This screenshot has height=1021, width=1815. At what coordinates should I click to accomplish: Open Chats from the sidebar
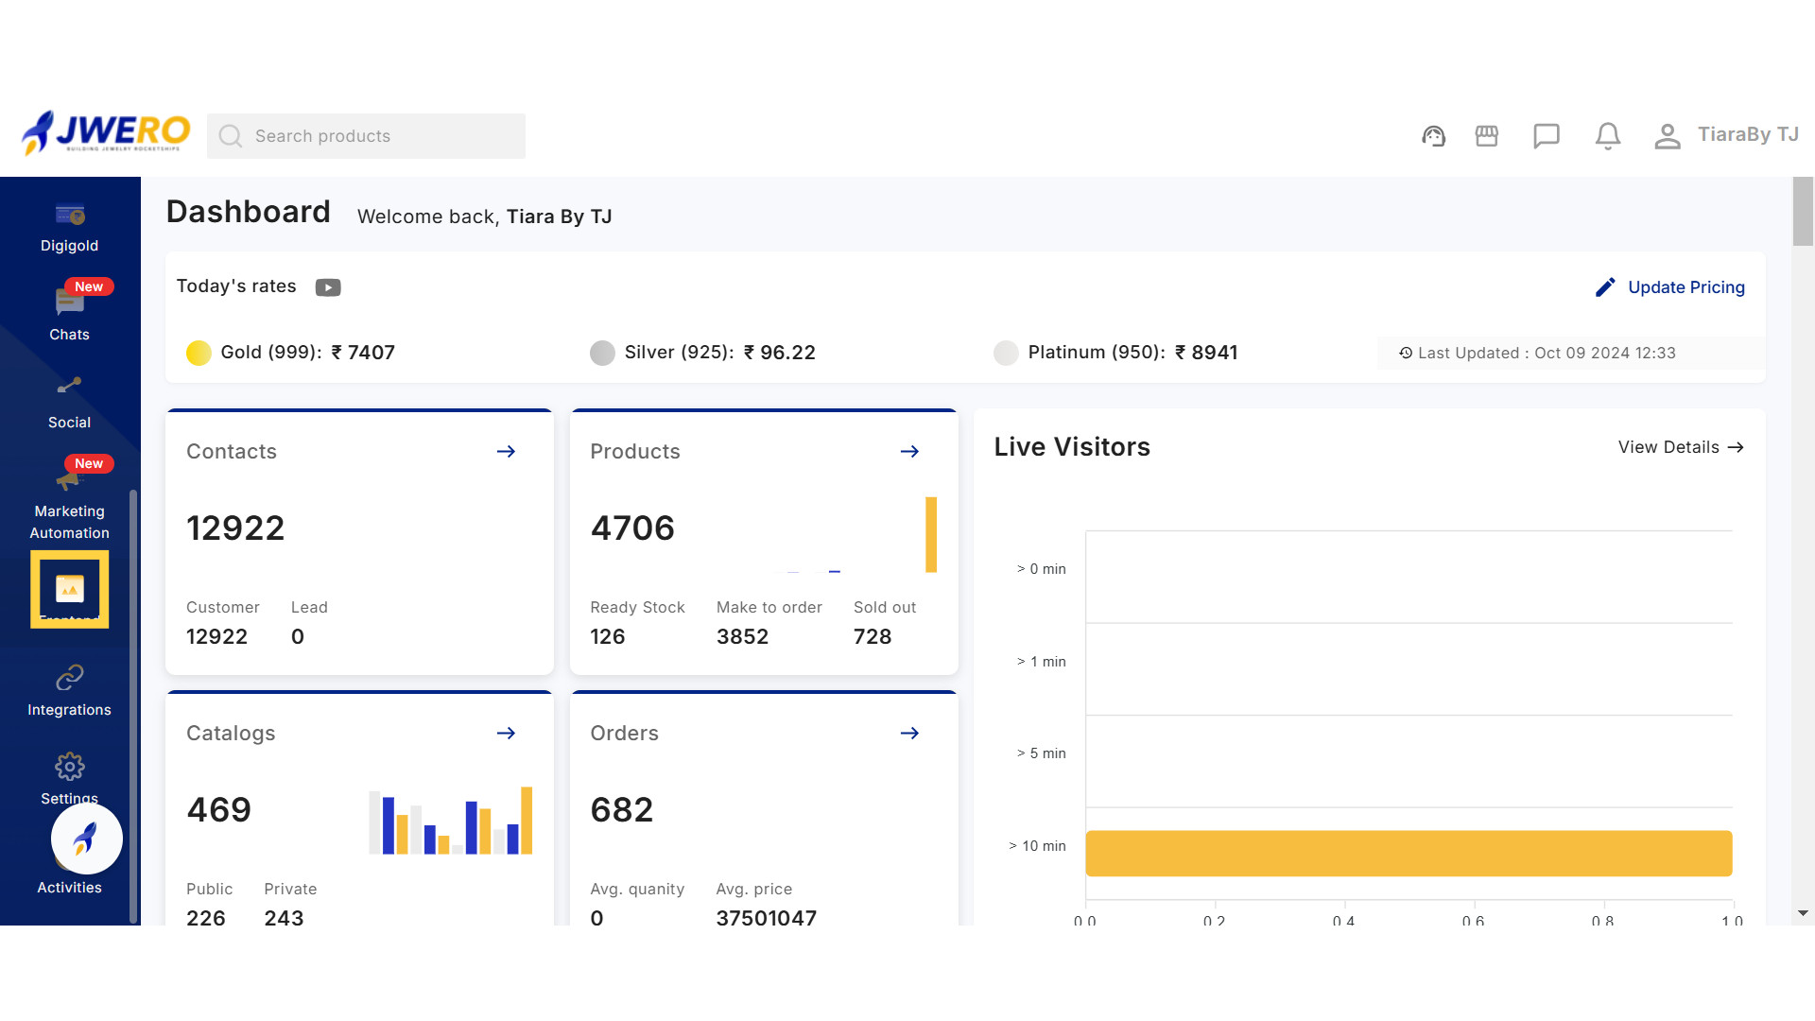click(69, 316)
